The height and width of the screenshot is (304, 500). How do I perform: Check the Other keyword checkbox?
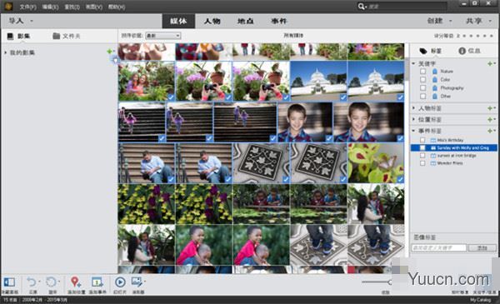(x=422, y=97)
